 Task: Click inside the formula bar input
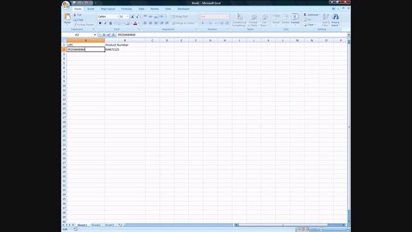point(231,35)
